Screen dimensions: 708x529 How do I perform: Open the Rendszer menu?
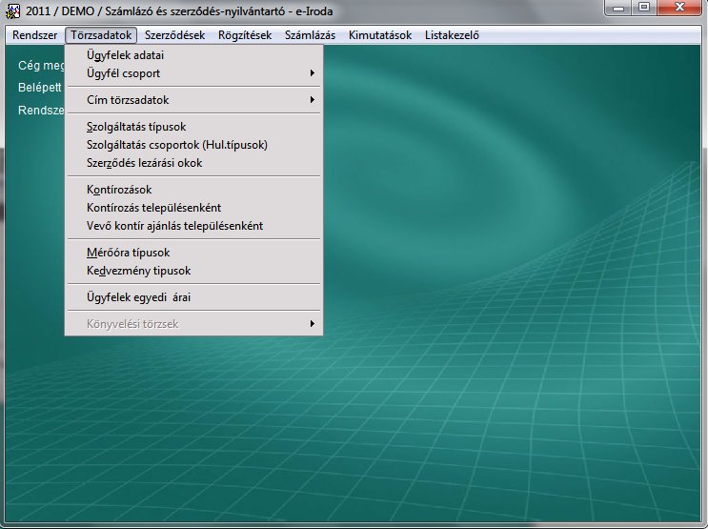(x=35, y=35)
